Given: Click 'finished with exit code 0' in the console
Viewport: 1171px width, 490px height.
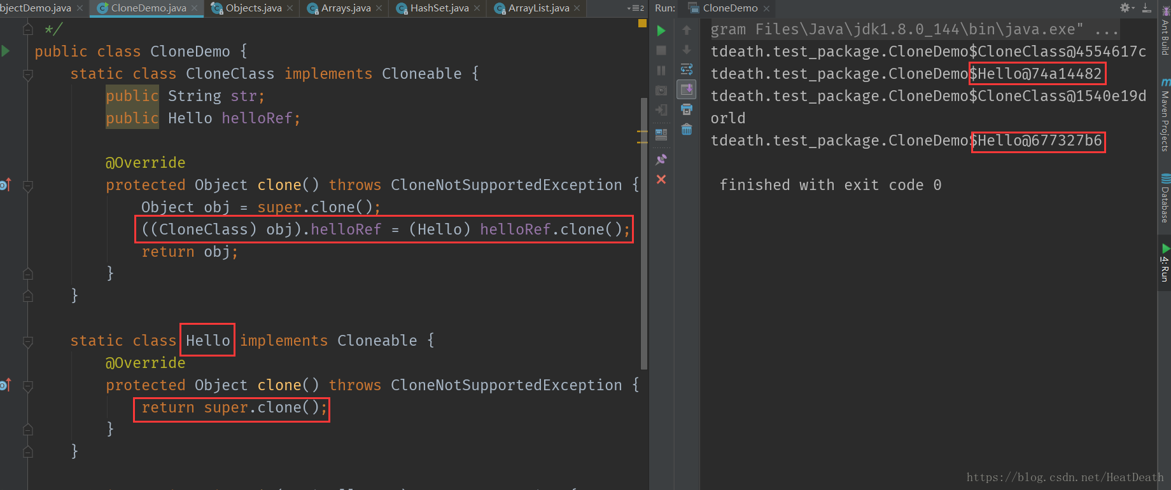Looking at the screenshot, I should pyautogui.click(x=831, y=185).
